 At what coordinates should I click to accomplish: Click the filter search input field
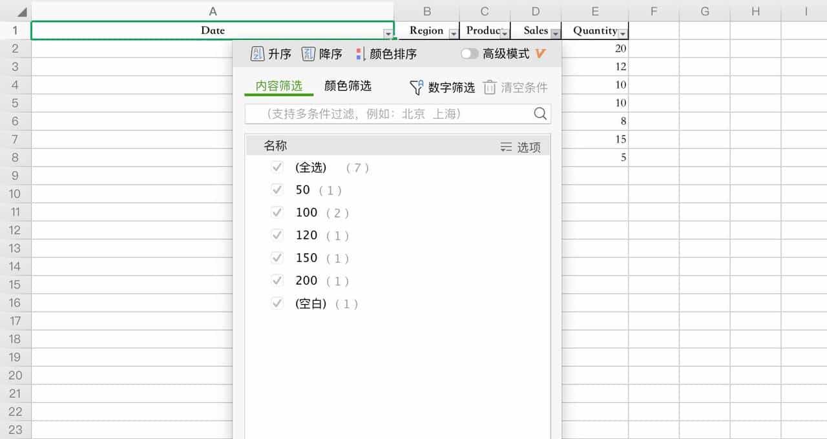388,114
